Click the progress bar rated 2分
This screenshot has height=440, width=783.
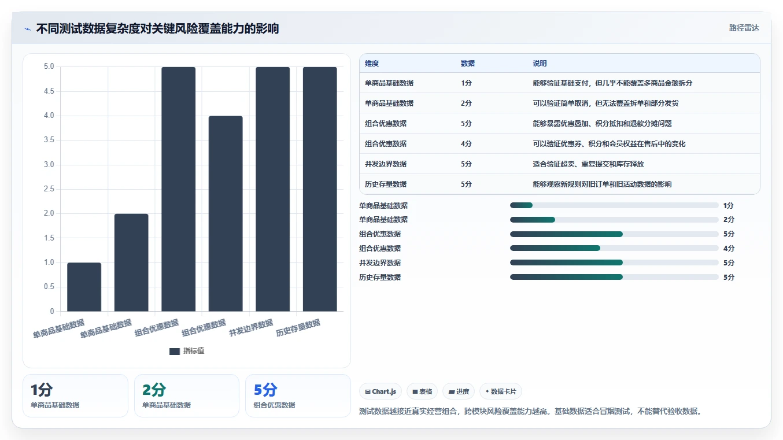[614, 220]
